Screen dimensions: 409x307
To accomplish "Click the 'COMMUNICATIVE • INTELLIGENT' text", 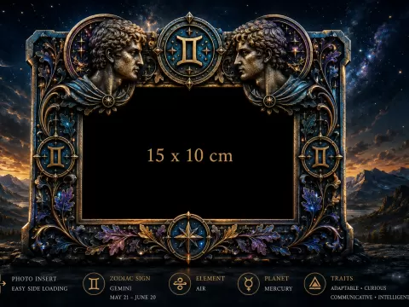I will coord(370,298).
